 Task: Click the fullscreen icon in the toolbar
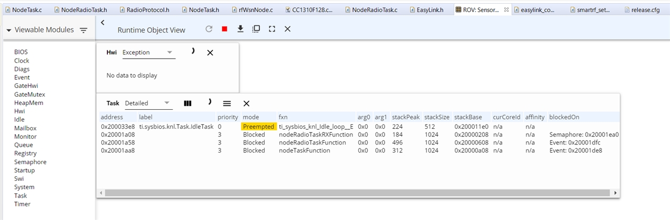tap(272, 29)
